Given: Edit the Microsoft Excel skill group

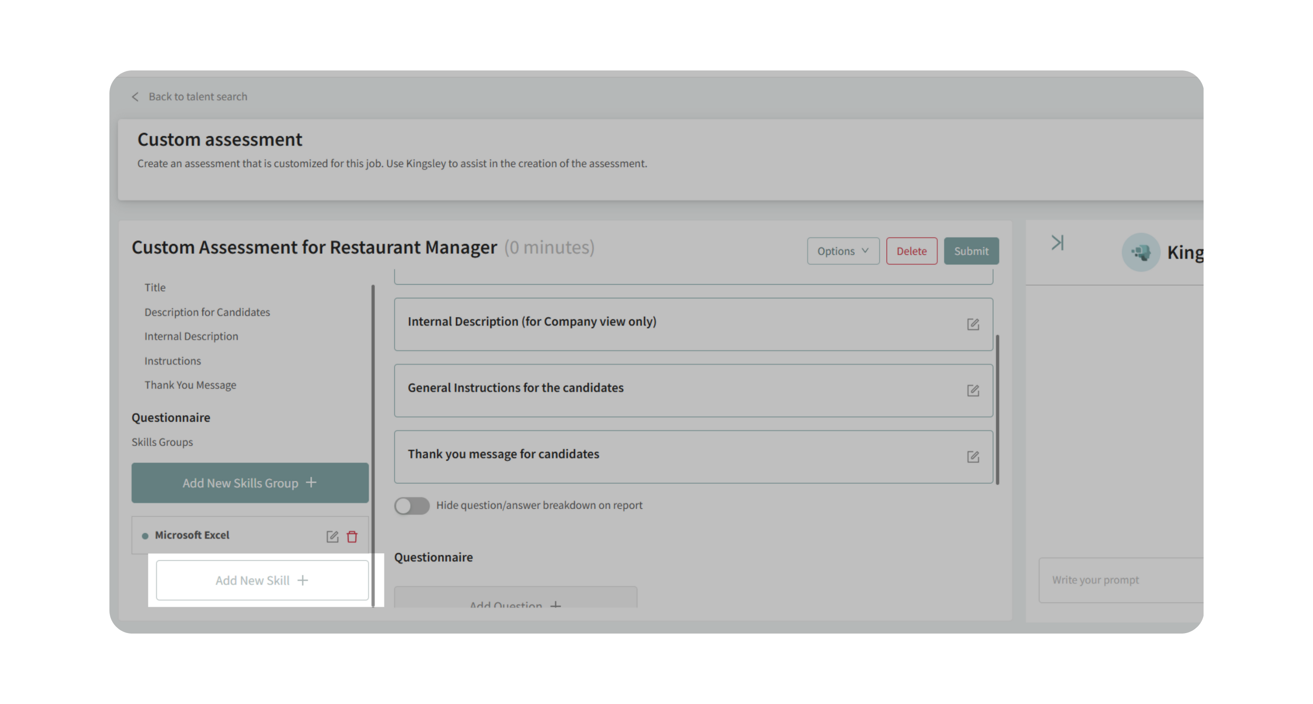Looking at the screenshot, I should [x=332, y=536].
